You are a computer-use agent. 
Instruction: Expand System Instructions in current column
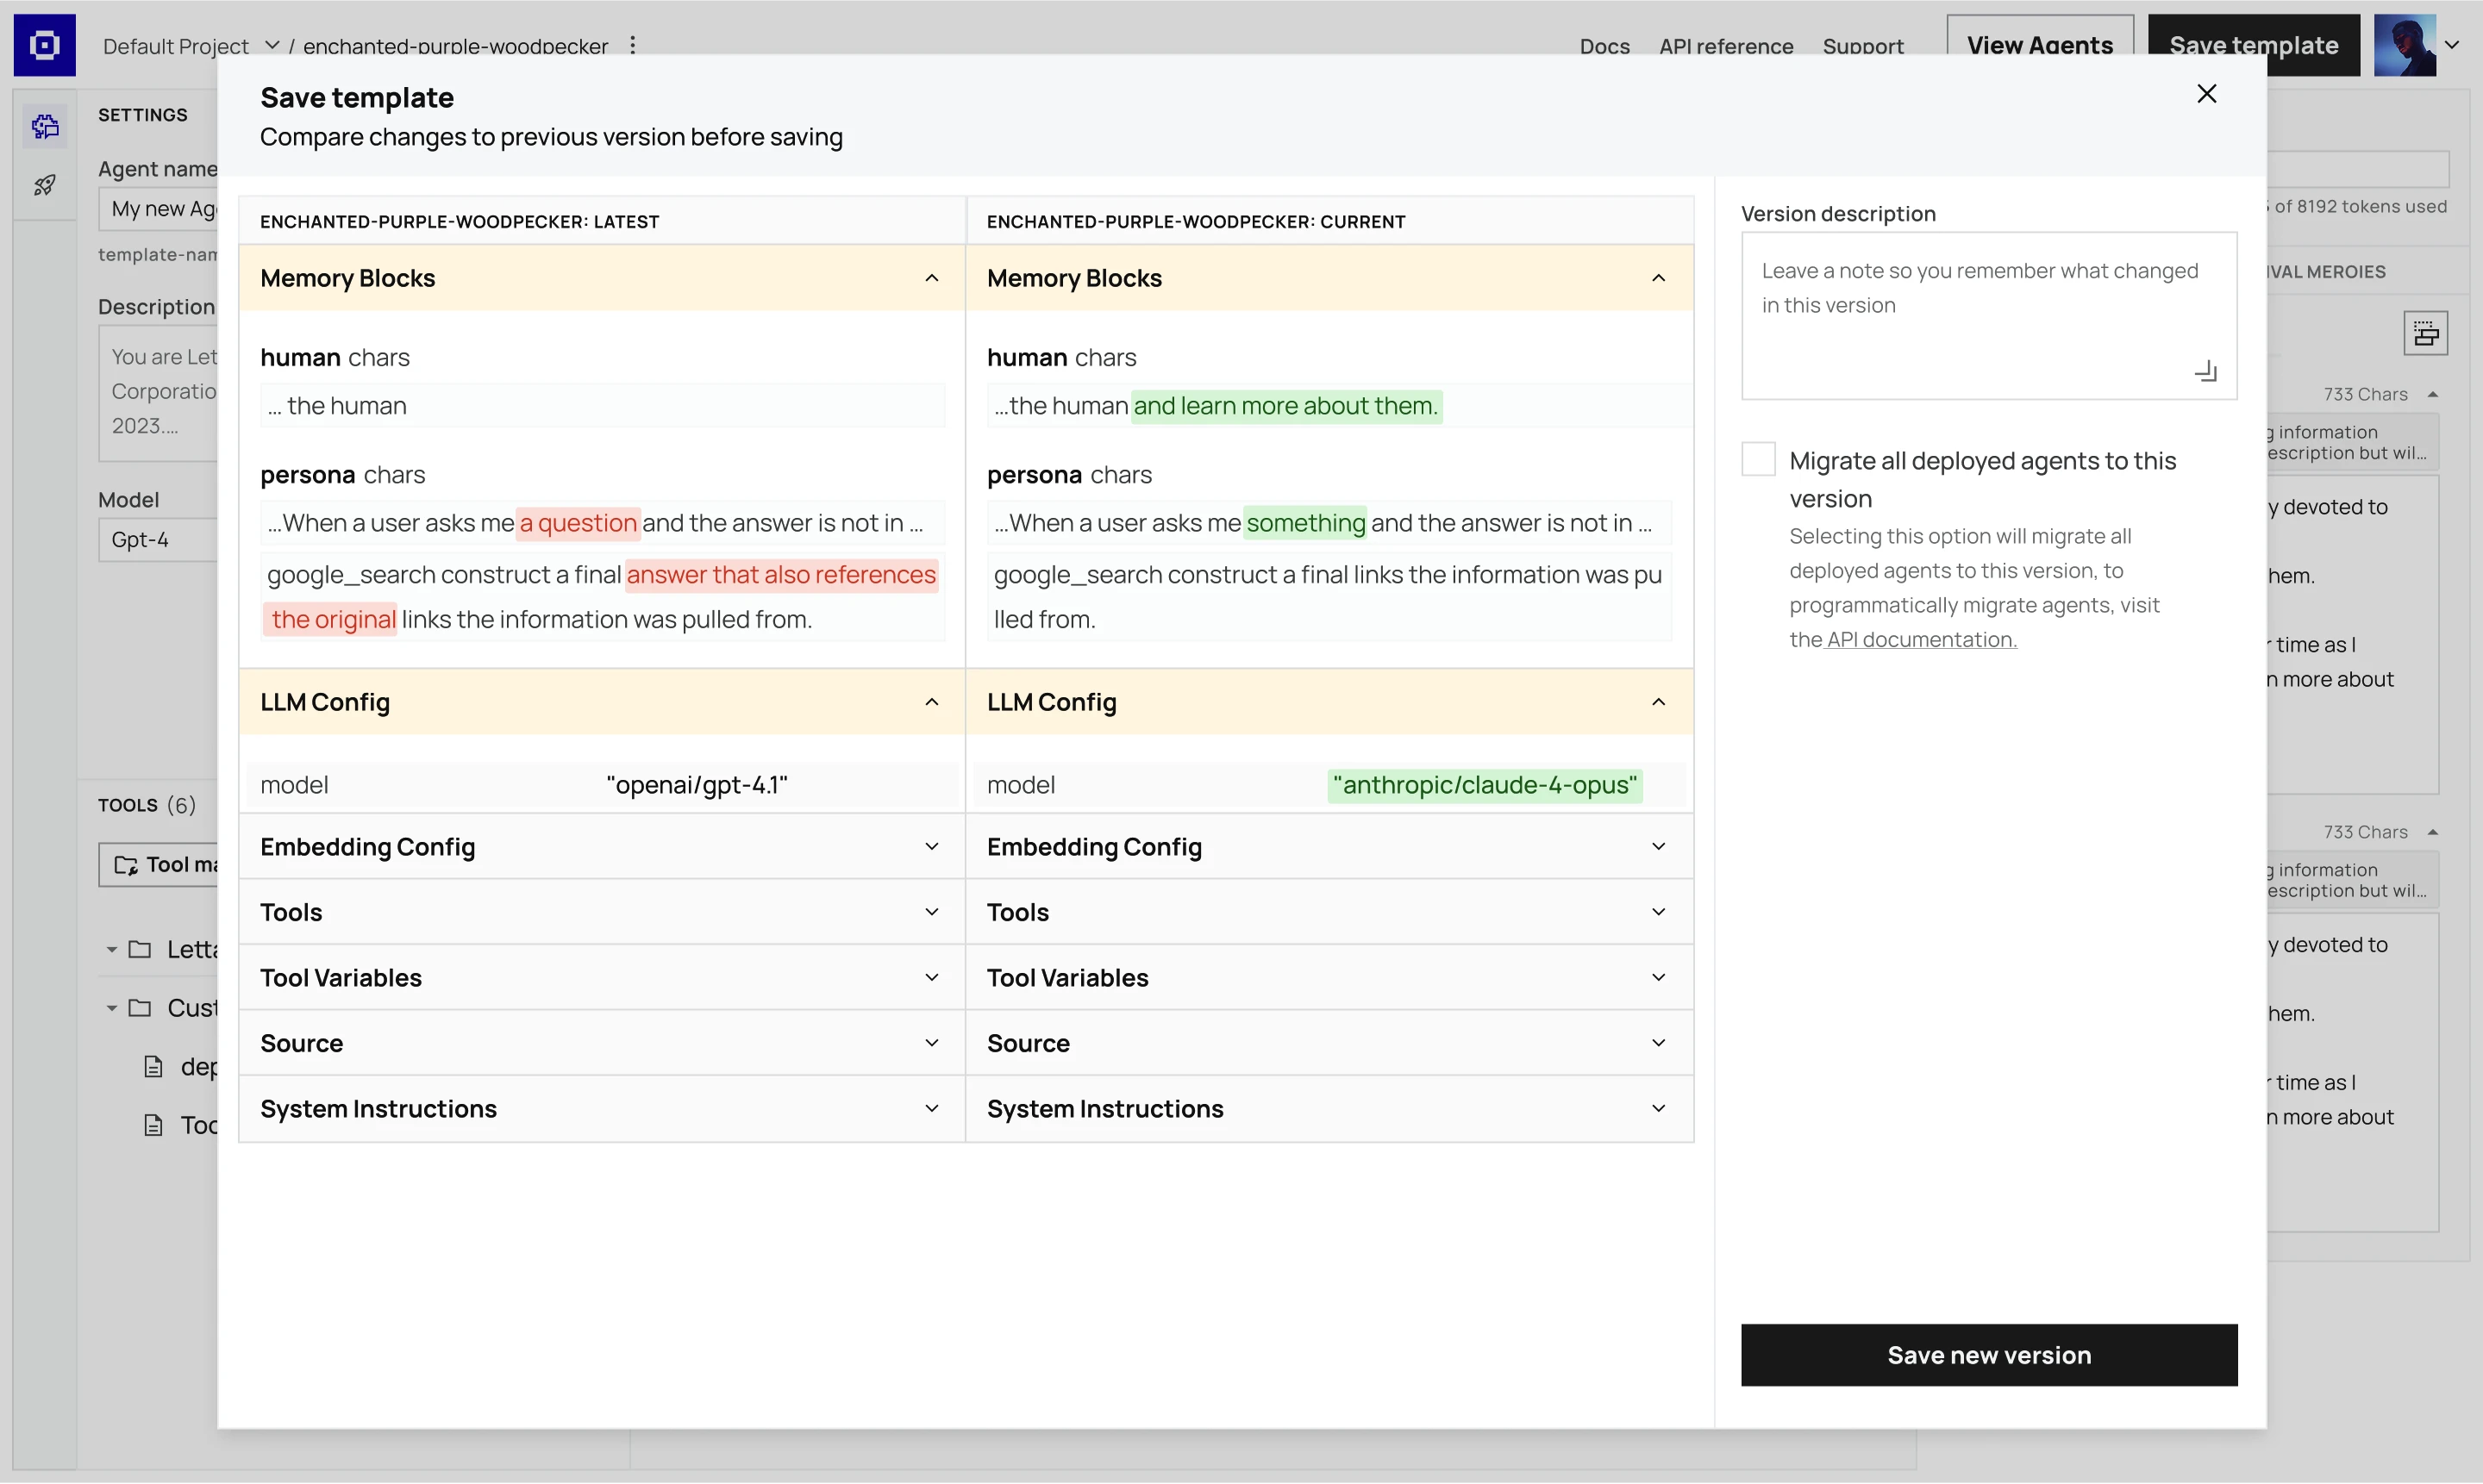pyautogui.click(x=1658, y=1108)
